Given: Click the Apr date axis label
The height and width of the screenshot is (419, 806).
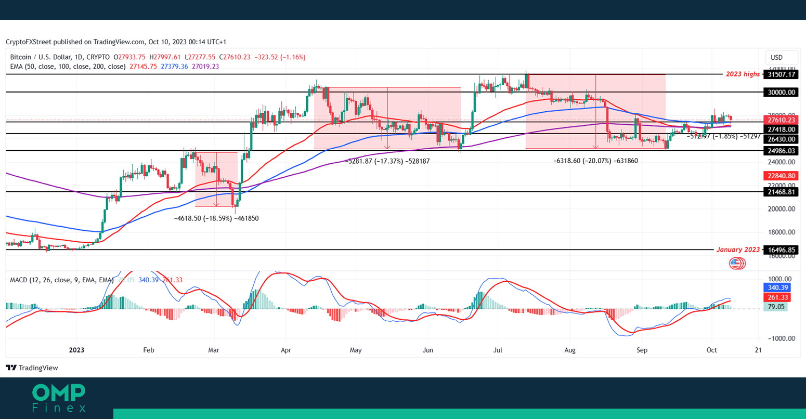Looking at the screenshot, I should click(285, 350).
